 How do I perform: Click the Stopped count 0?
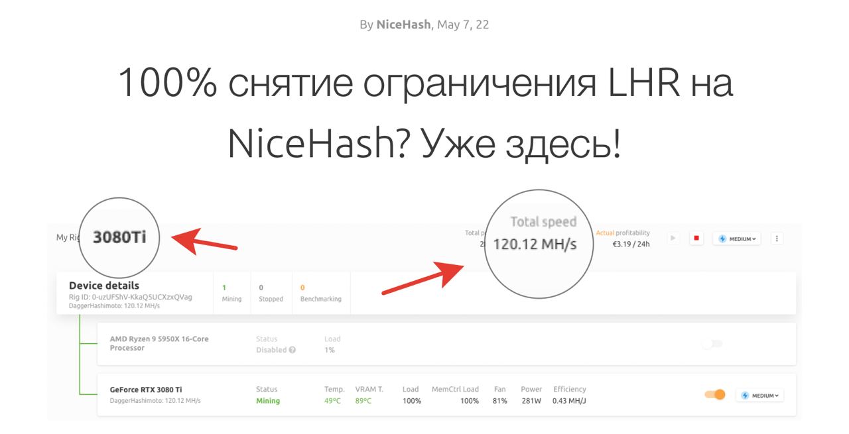(x=261, y=288)
